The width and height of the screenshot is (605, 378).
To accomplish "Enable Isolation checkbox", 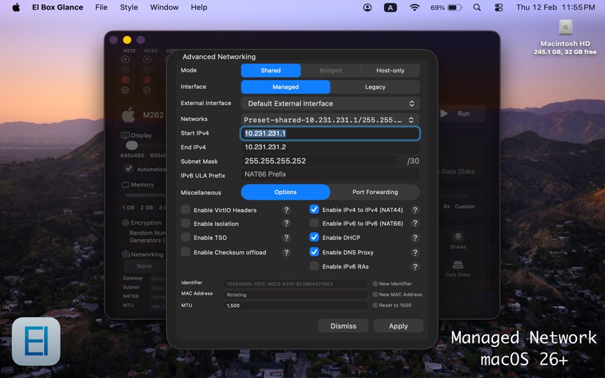I will pyautogui.click(x=186, y=223).
